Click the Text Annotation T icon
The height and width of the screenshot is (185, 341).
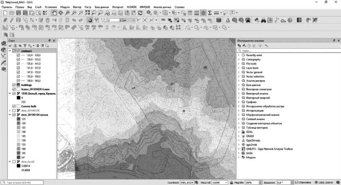coord(233,13)
